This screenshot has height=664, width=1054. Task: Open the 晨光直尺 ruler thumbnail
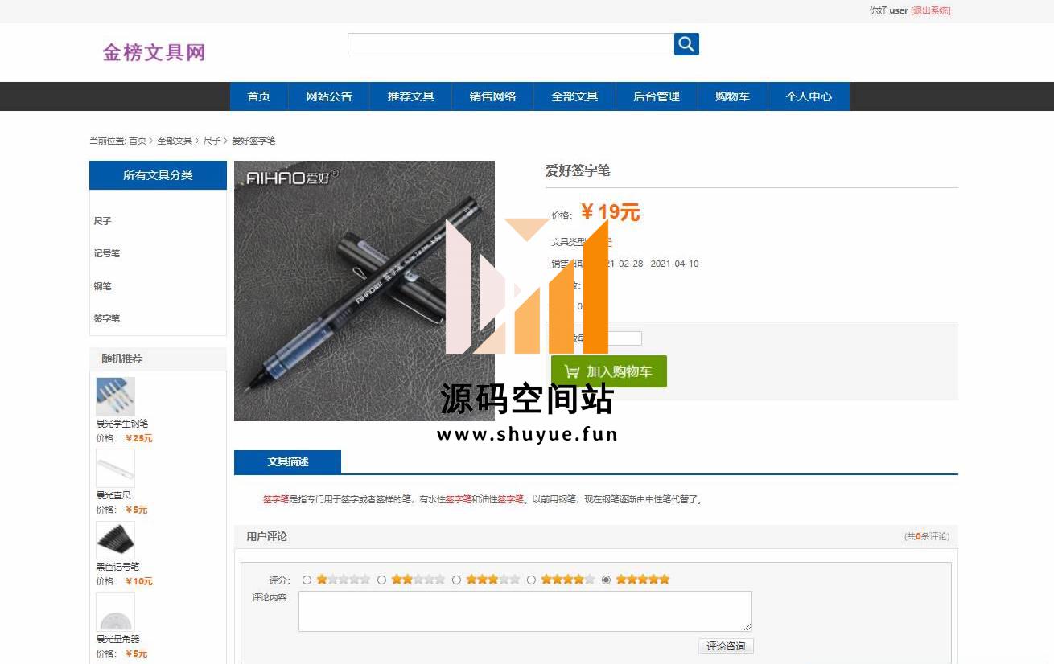pos(115,468)
